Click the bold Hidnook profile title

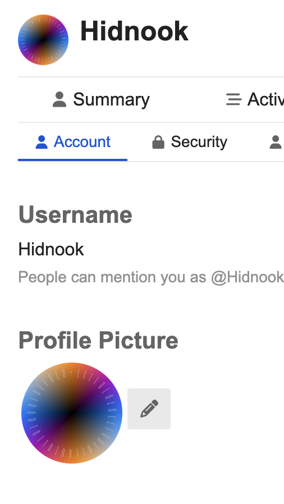pos(134,31)
